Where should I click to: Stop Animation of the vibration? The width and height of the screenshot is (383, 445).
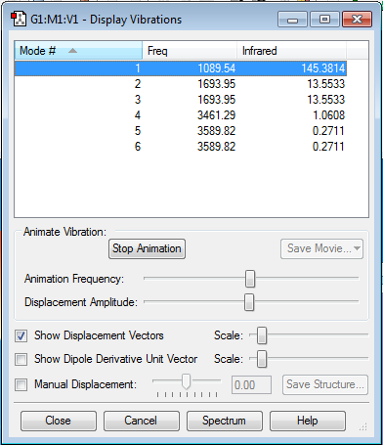[x=147, y=248]
